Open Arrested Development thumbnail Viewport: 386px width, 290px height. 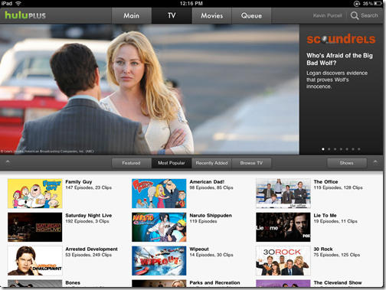coord(35,261)
